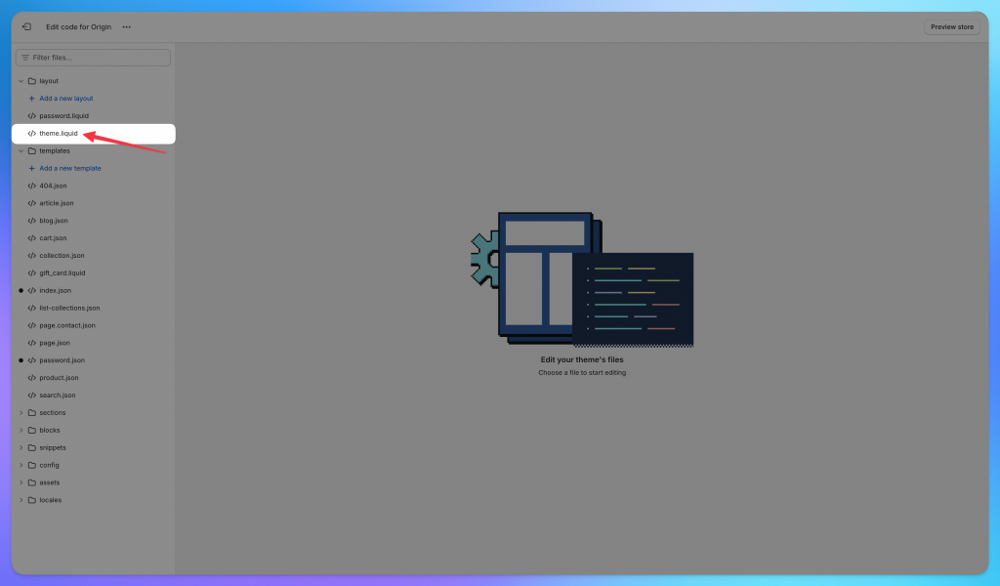This screenshot has height=586, width=1000.
Task: Click the code icon beside theme.liquid
Action: tap(30, 133)
